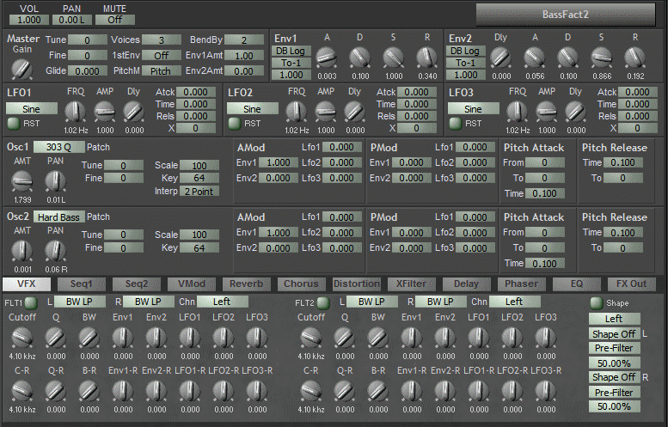Open the FX Out tab
Screen dimensions: 668x427
pyautogui.click(x=631, y=284)
